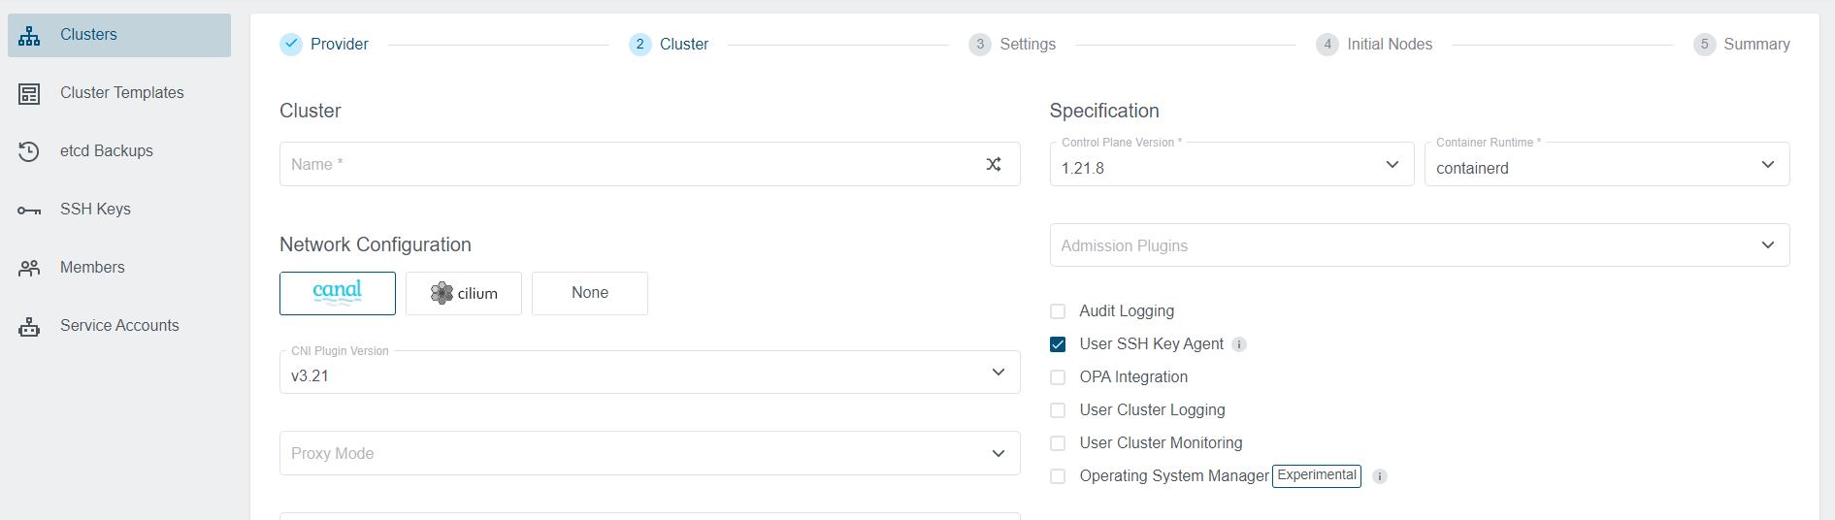Image resolution: width=1835 pixels, height=520 pixels.
Task: Click the info icon beside User SSH Key Agent
Action: [1239, 344]
